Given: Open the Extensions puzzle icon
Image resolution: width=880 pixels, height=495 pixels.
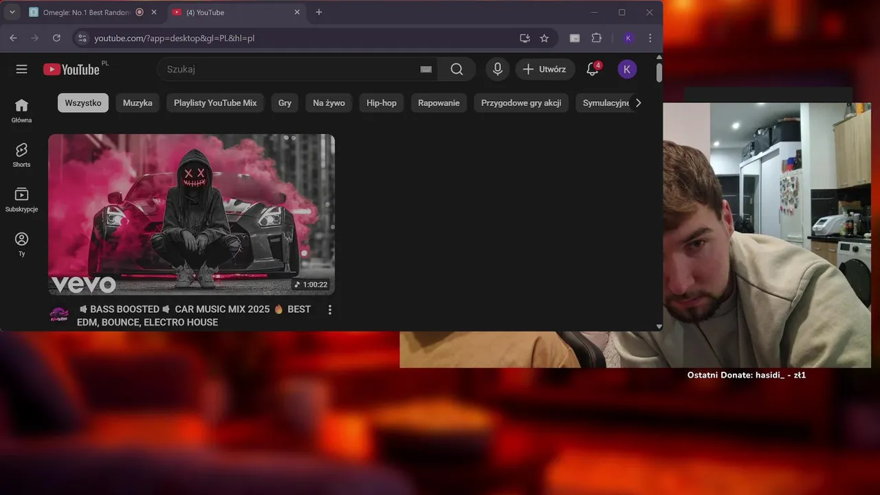Looking at the screenshot, I should click(596, 38).
